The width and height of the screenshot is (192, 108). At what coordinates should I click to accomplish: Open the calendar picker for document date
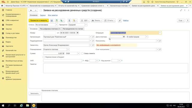77,33
